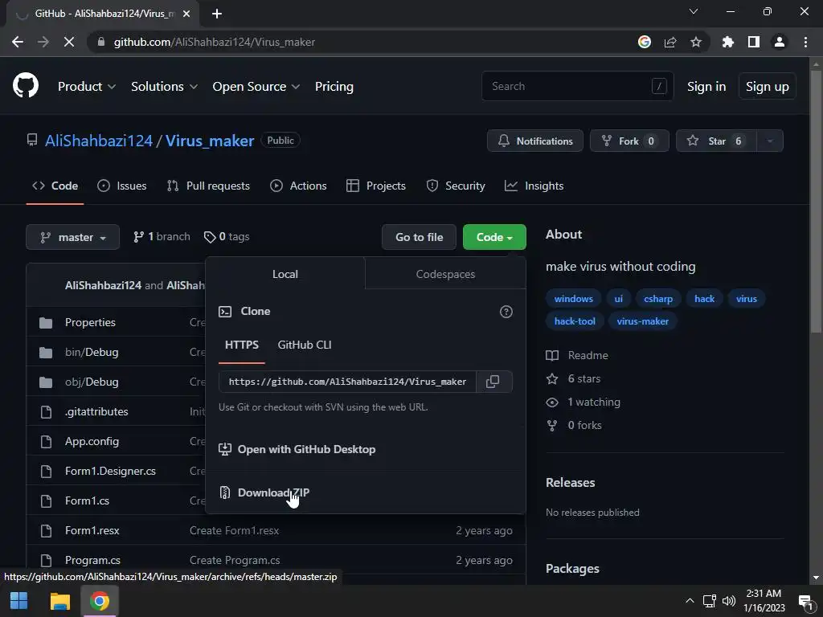This screenshot has height=617, width=823.
Task: Open the green Code dropdown
Action: click(x=494, y=237)
